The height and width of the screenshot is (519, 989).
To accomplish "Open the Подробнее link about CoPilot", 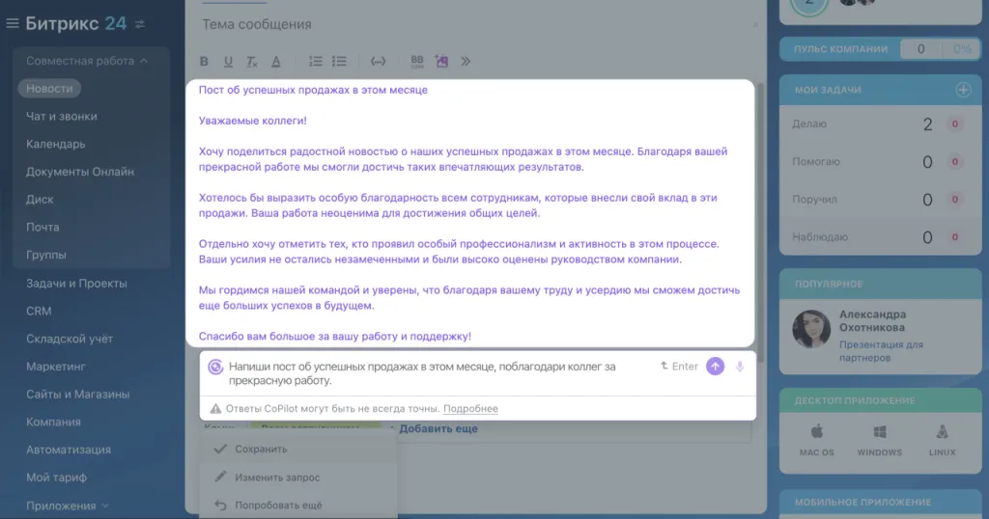I will coord(470,409).
